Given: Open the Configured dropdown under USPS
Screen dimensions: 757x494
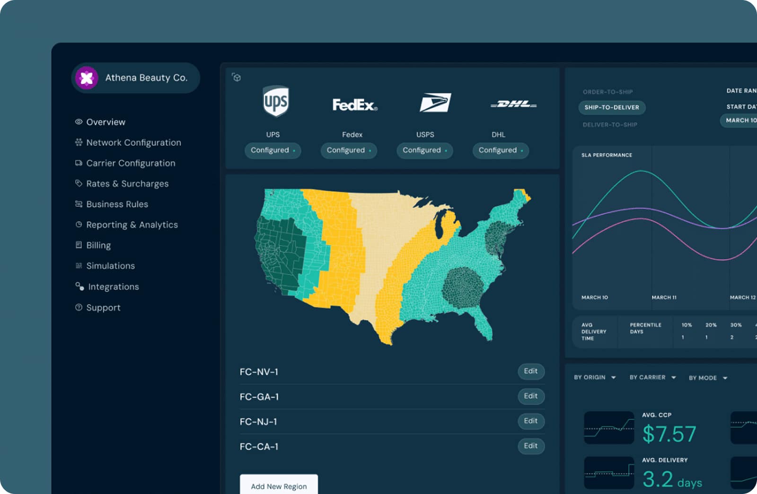Looking at the screenshot, I should (x=425, y=150).
